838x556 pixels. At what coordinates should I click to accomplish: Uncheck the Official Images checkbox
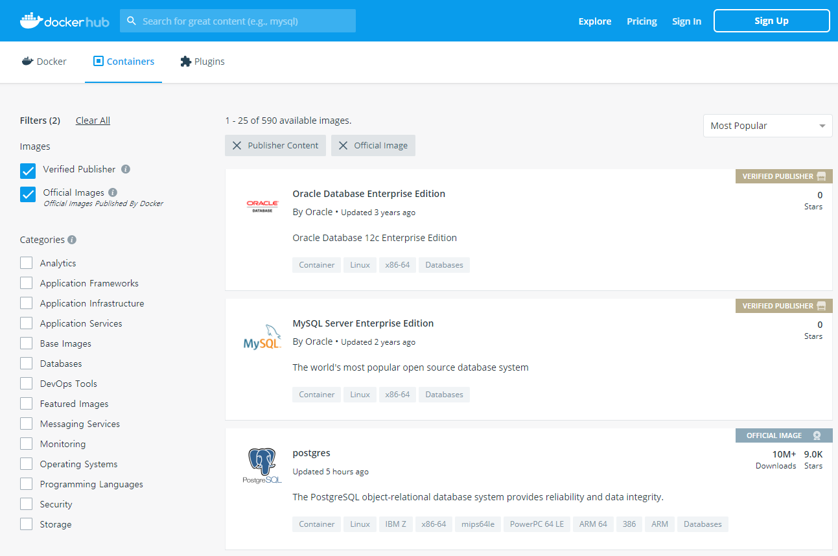pos(28,194)
